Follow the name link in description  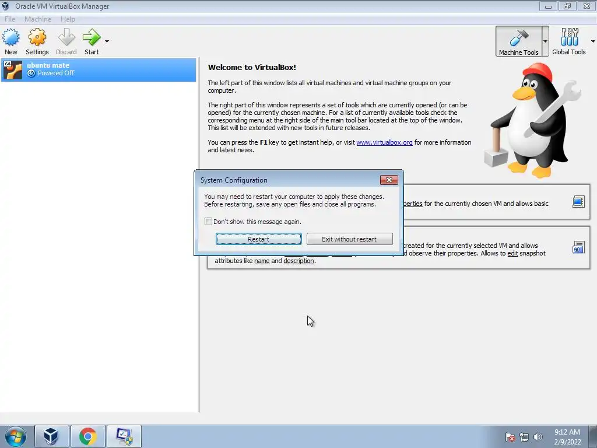pyautogui.click(x=262, y=261)
